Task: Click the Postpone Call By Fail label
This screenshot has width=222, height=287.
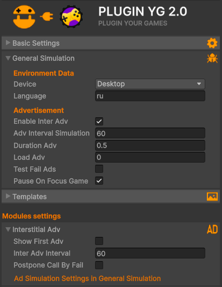Action: pyautogui.click(x=48, y=265)
